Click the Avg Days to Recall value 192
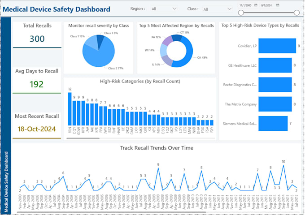The height and width of the screenshot is (215, 305). (37, 84)
